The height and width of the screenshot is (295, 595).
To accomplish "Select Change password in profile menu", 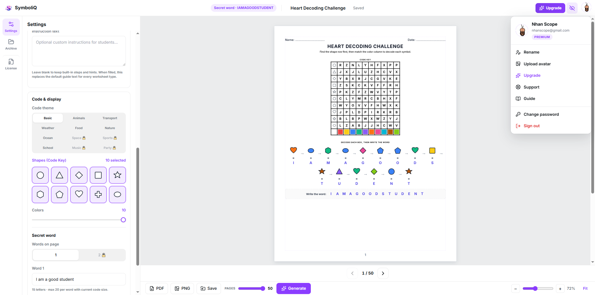I will tap(551, 114).
